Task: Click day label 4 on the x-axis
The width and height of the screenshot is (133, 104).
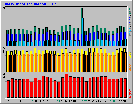Action: 20,101
